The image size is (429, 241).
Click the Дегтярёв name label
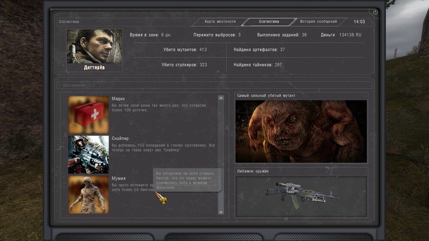pos(94,68)
